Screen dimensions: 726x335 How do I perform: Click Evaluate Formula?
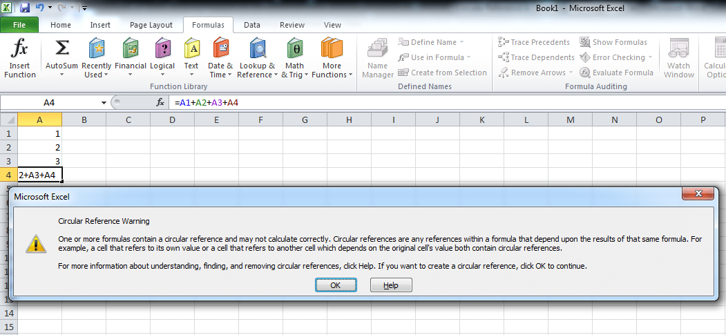(x=616, y=73)
